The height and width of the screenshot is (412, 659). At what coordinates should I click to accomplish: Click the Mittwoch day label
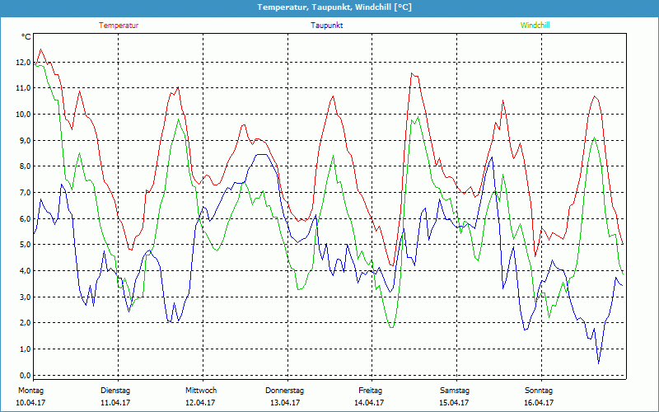(x=201, y=391)
